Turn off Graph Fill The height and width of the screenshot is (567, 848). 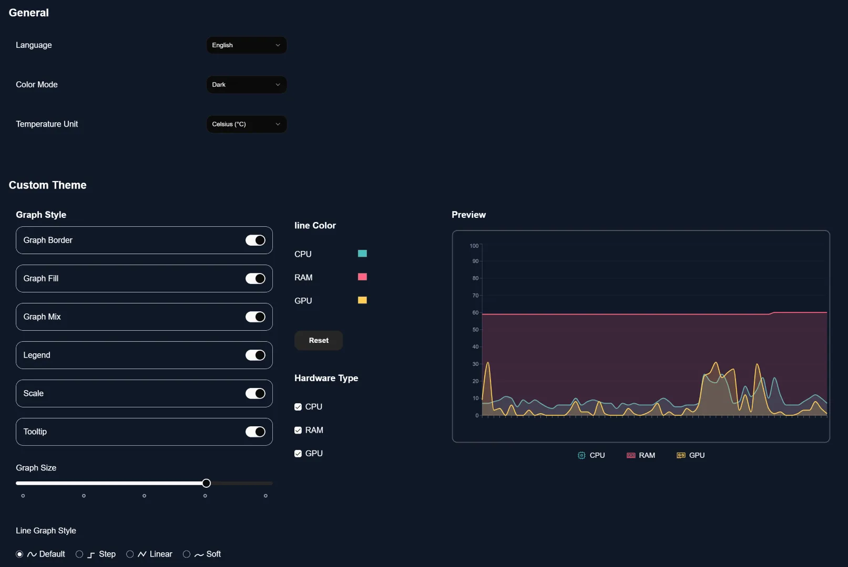[x=255, y=278]
